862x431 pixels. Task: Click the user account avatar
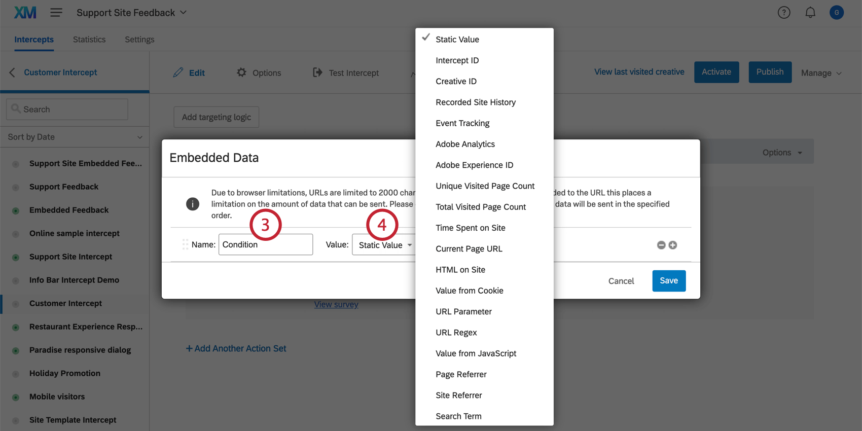click(x=837, y=13)
